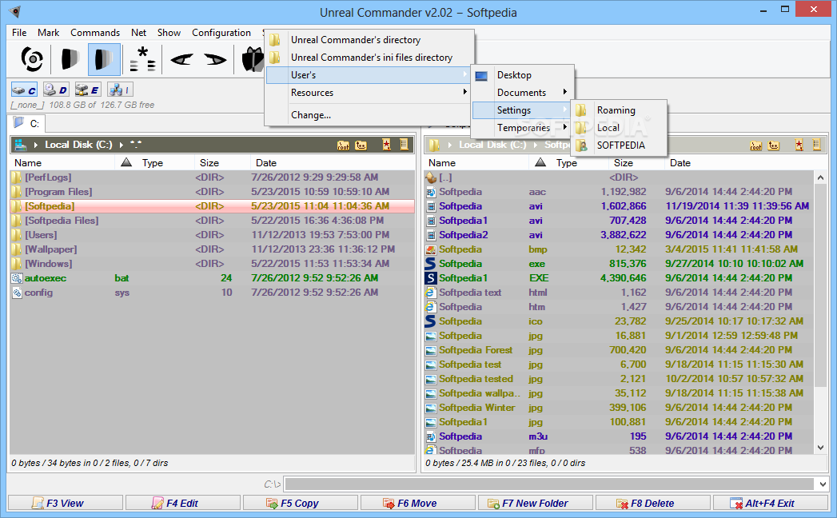
Task: Open favorites star icon in right panel
Action: [799, 145]
